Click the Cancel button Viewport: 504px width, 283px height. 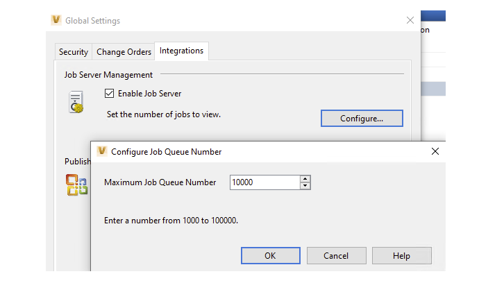(336, 256)
